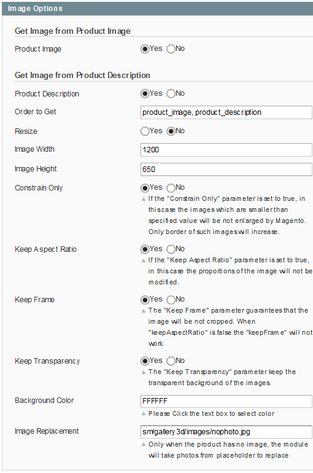Select Yes for Product Image
This screenshot has height=473, width=313.
(145, 49)
